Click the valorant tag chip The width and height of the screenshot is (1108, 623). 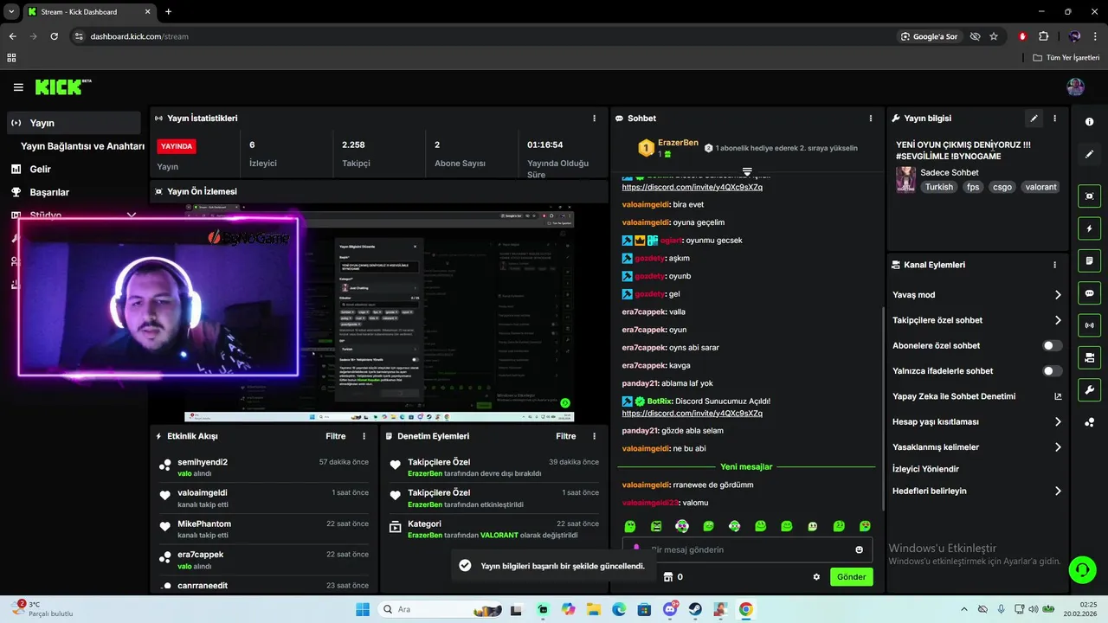(x=1040, y=187)
